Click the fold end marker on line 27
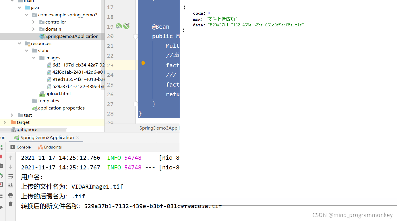This screenshot has width=397, height=221. click(x=136, y=104)
